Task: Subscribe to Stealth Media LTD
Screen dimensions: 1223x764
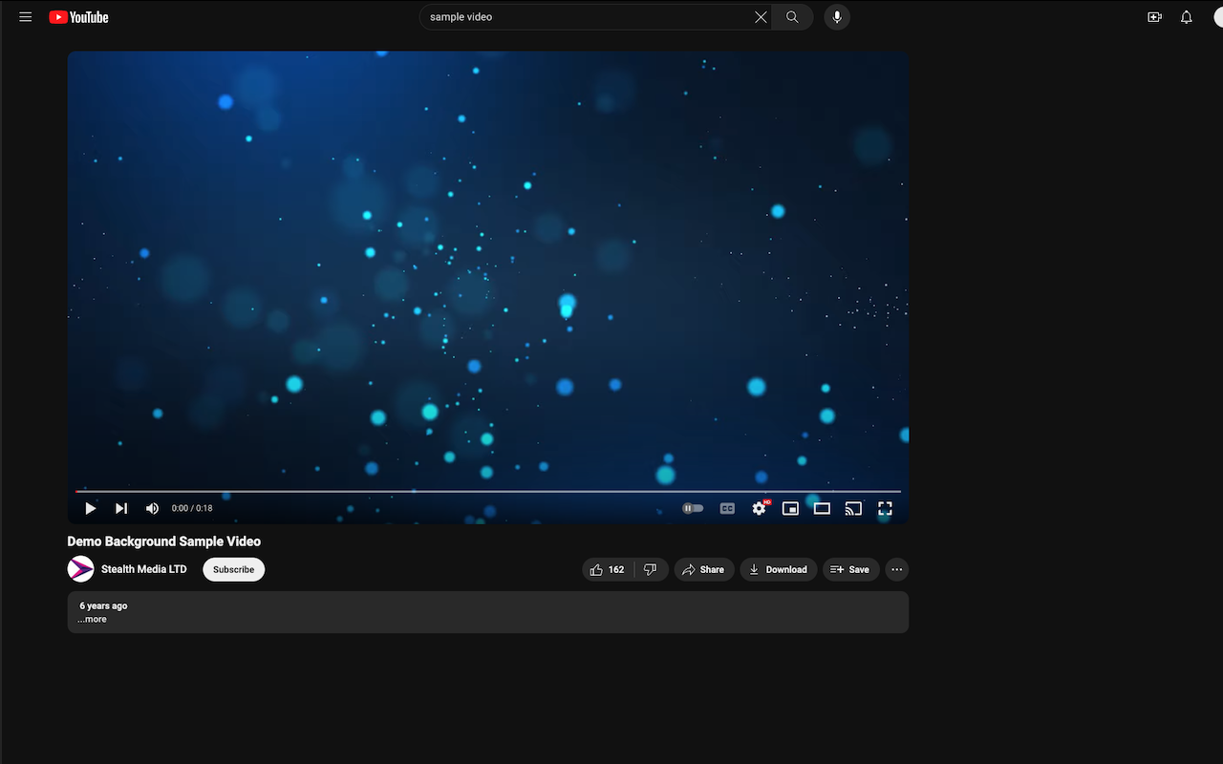Action: click(x=233, y=569)
